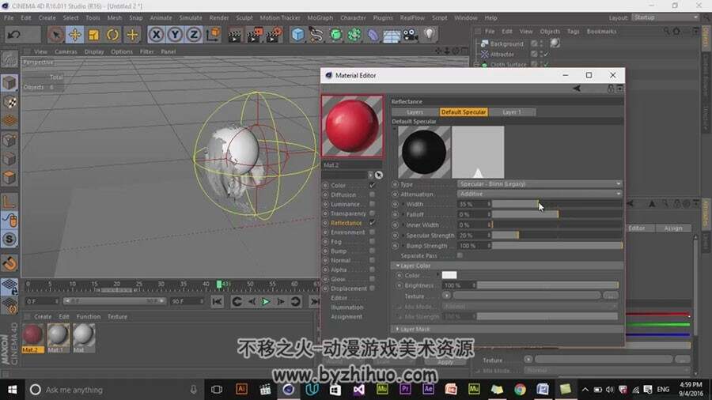Toggle the Color channel checkbox
Viewport: 712px width, 400px height.
coord(373,185)
